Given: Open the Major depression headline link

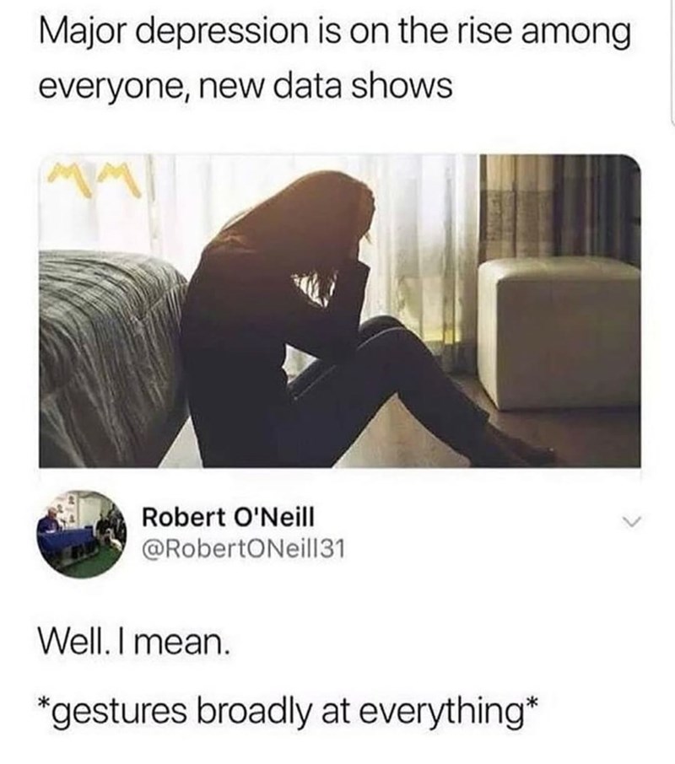Looking at the screenshot, I should pyautogui.click(x=334, y=59).
